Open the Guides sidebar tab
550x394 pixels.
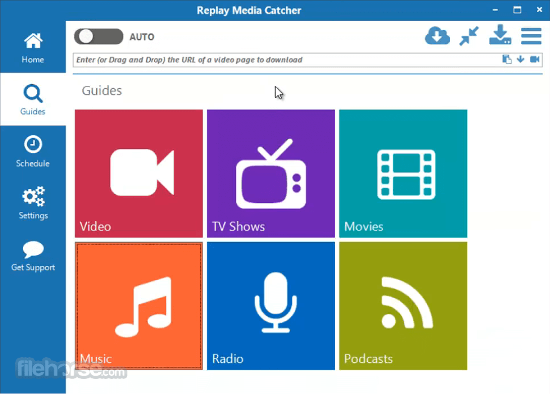pyautogui.click(x=33, y=99)
